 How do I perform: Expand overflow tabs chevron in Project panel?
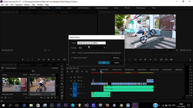coord(58,64)
